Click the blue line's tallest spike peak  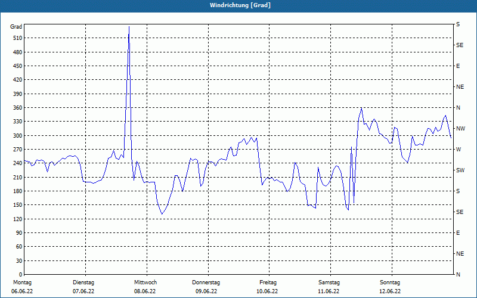[x=129, y=27]
